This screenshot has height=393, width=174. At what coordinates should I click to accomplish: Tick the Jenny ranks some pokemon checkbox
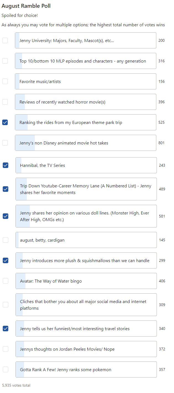coord(6,369)
